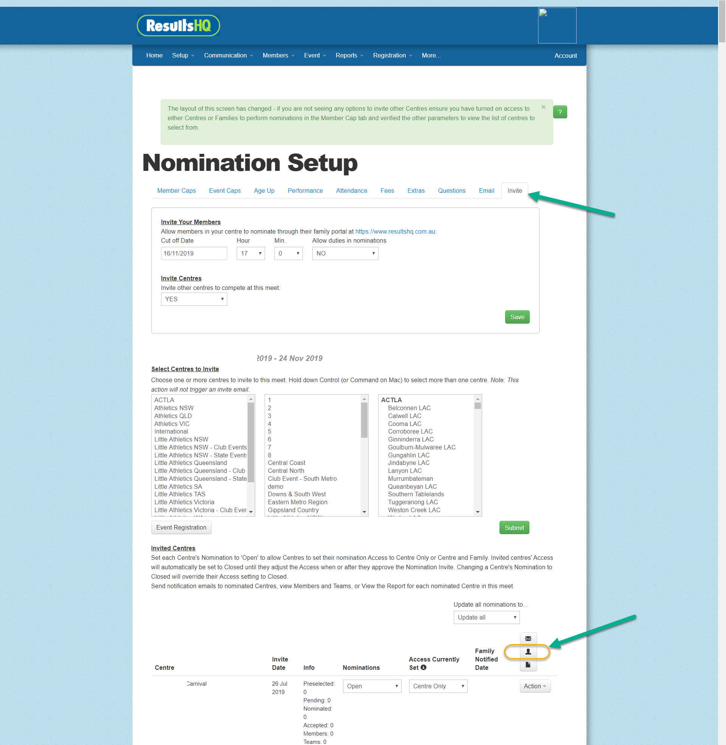726x745 pixels.
Task: Open the Action dropdown in the Carnival row
Action: tap(535, 686)
